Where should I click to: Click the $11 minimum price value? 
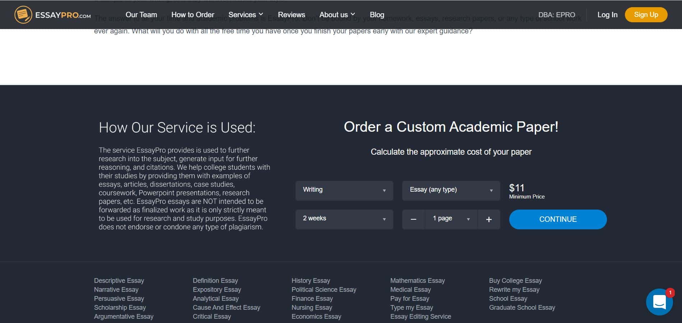517,188
